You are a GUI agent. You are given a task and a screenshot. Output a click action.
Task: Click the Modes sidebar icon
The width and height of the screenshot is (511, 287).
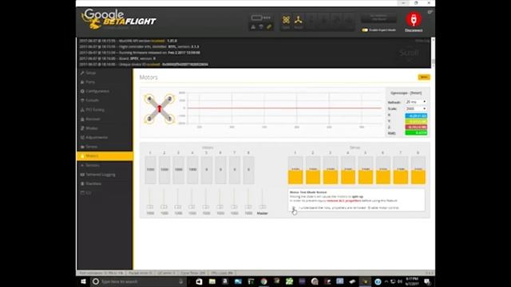82,128
